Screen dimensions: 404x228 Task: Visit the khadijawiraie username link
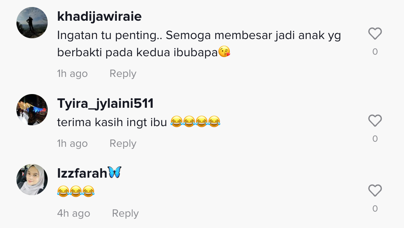[99, 16]
